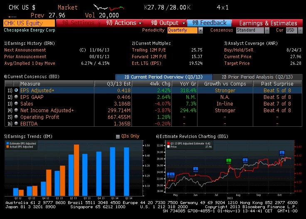Click the YoY Gr column header
The image size is (306, 219).
click(185, 84)
